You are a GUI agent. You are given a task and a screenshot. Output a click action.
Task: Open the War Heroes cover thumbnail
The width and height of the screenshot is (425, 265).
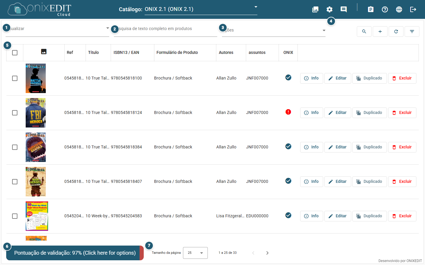pos(36,182)
